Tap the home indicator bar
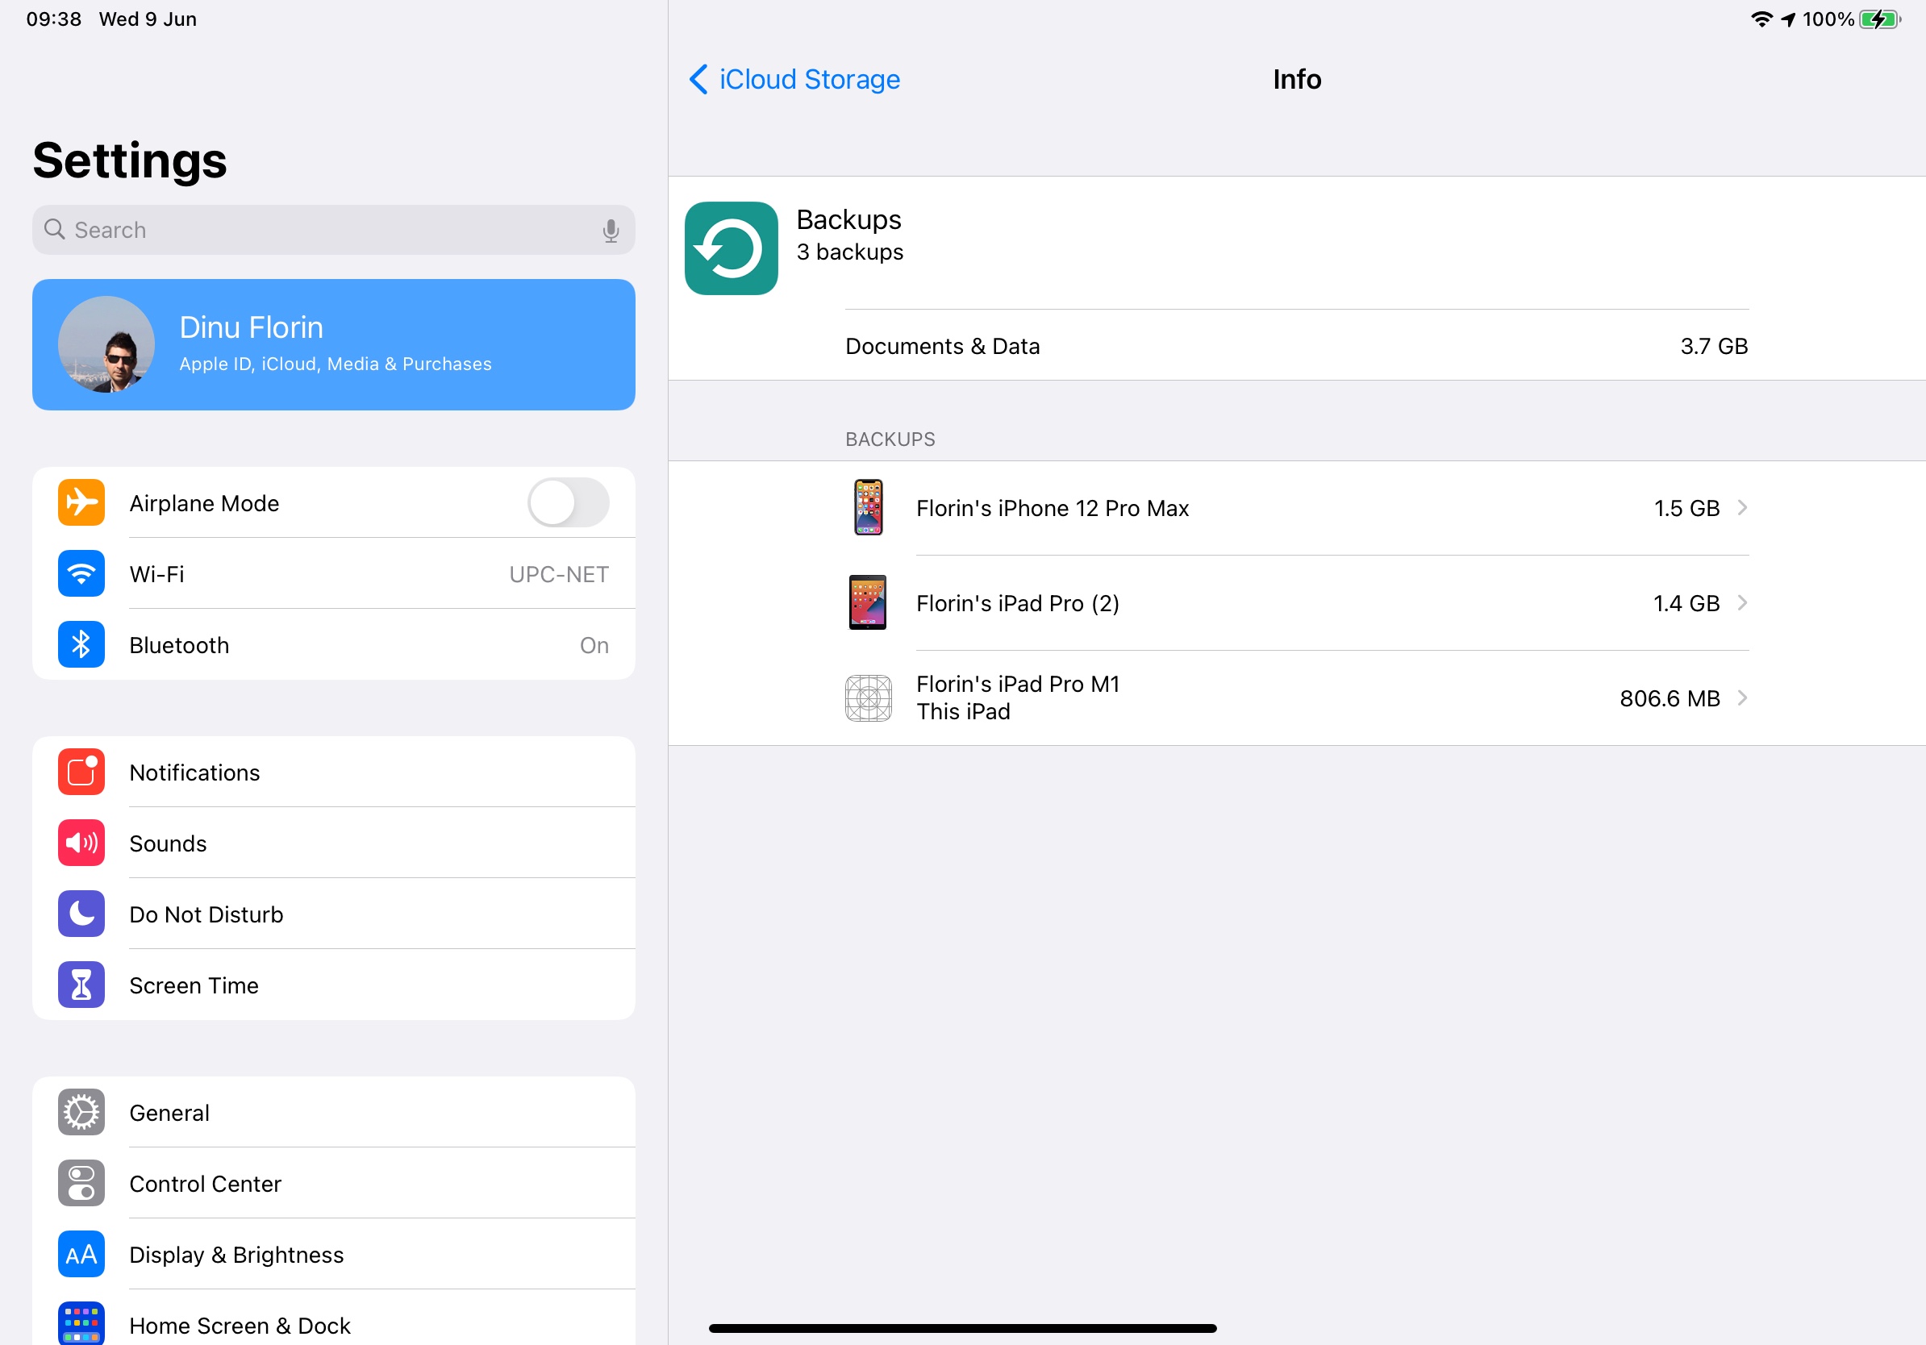 point(962,1328)
